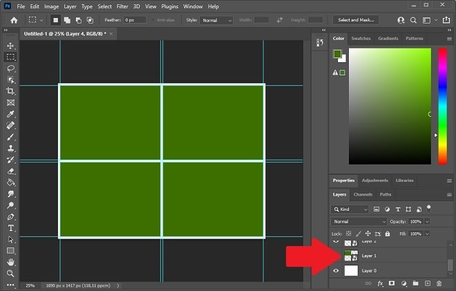
Task: Toggle Lock position
Action: (368, 234)
